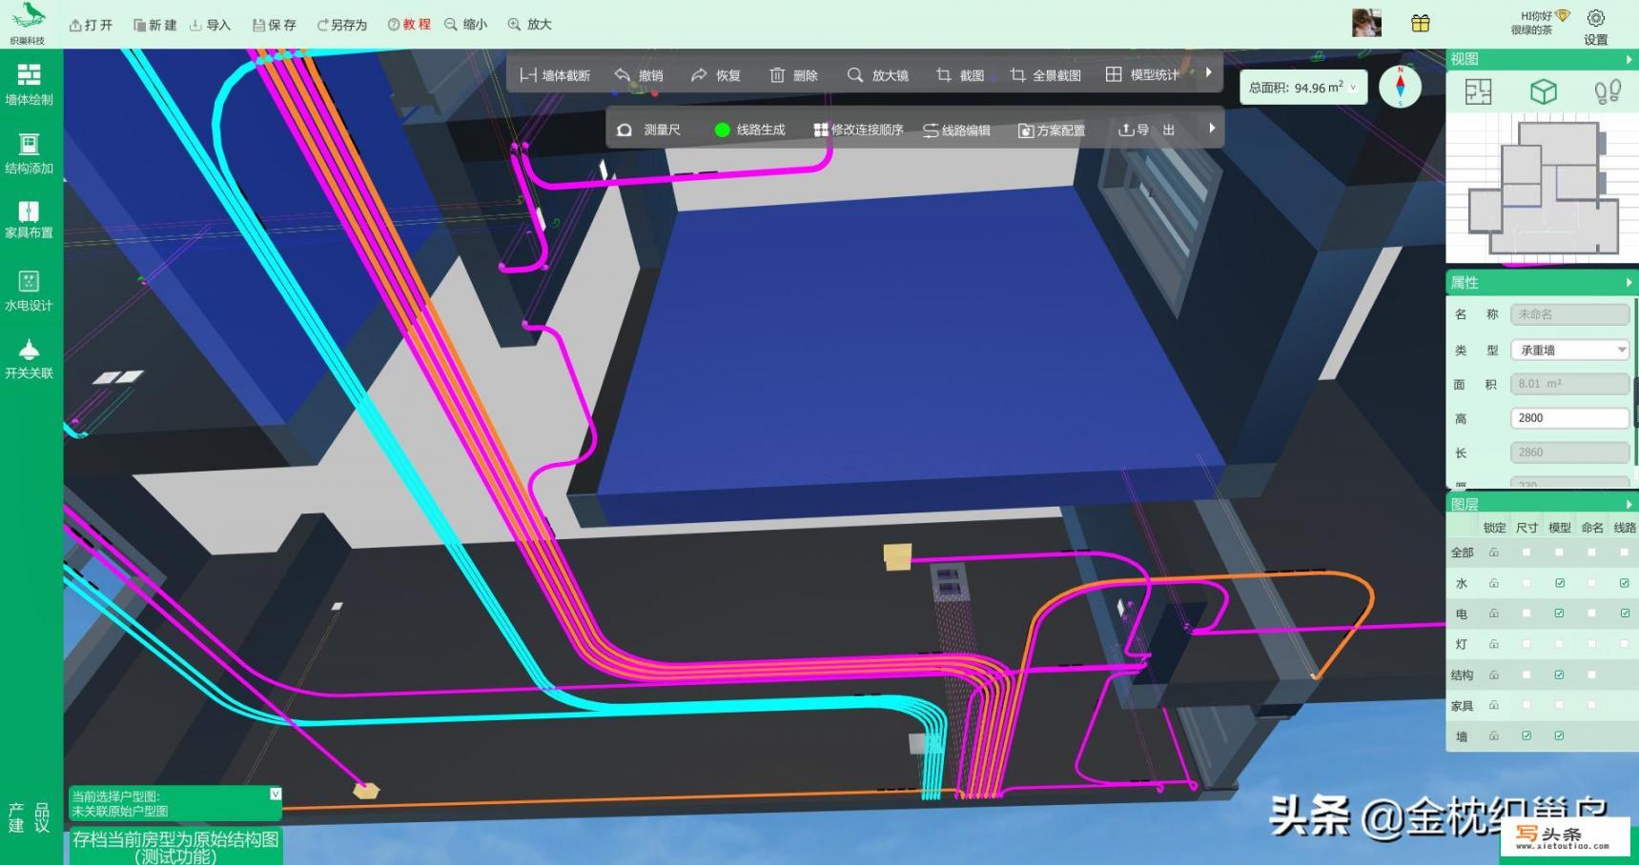Open the route editing (线路编辑) tool
The image size is (1639, 865).
pyautogui.click(x=956, y=130)
